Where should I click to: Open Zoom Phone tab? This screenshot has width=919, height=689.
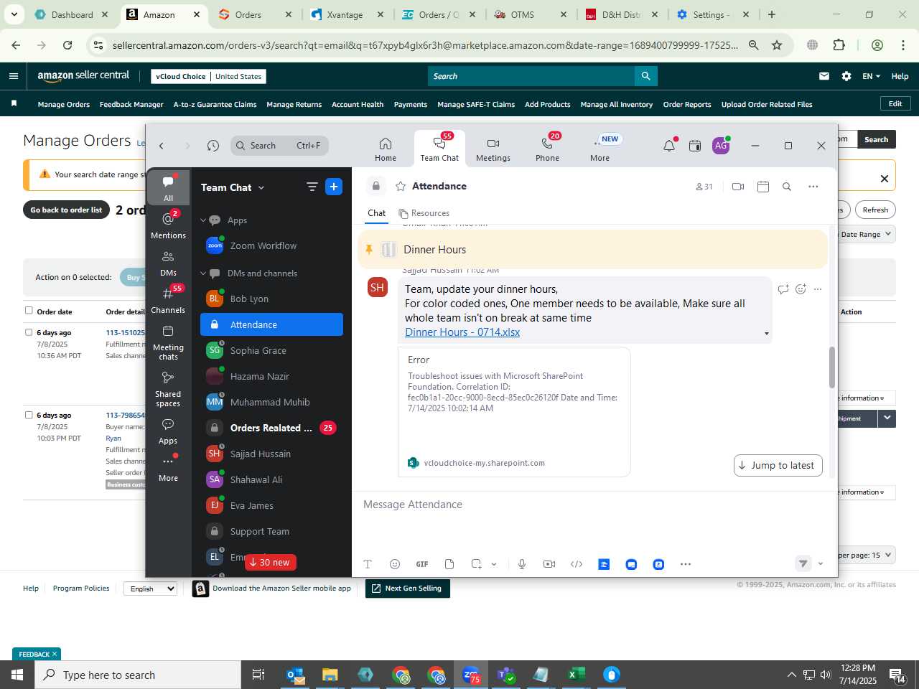(x=547, y=149)
